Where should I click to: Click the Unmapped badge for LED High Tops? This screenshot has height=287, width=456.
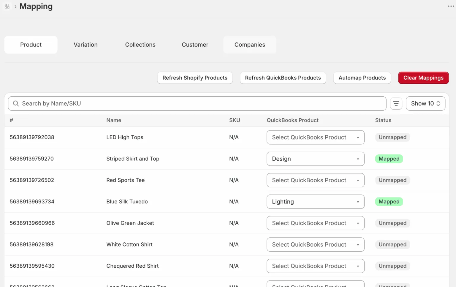[x=392, y=137]
